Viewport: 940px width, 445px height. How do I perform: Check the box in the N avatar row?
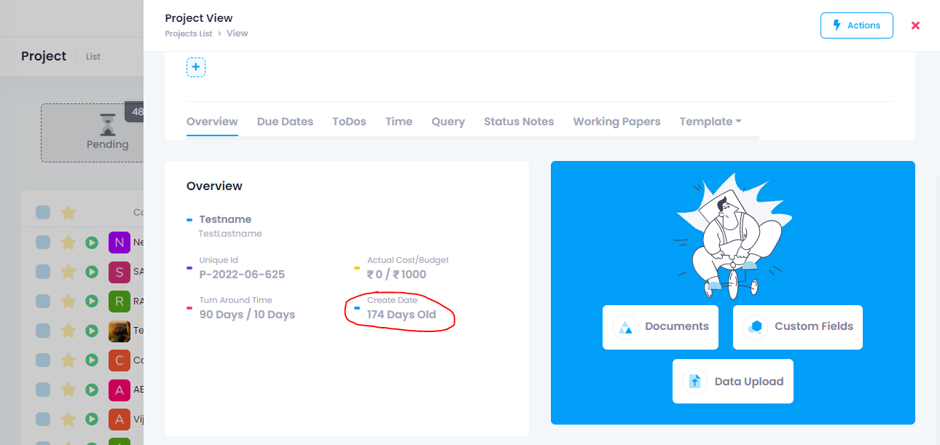[x=43, y=243]
